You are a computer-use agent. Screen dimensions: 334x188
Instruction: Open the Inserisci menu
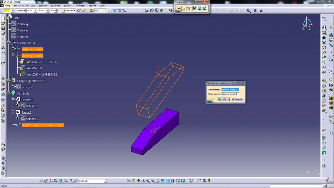[68, 6]
